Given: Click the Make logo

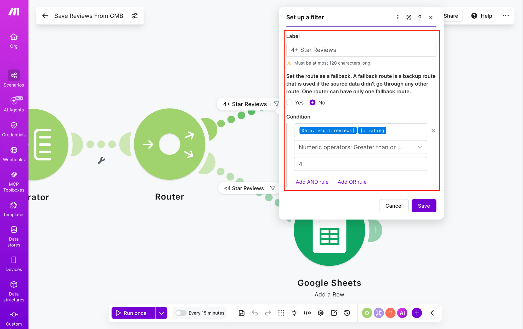Looking at the screenshot, I should pyautogui.click(x=14, y=12).
